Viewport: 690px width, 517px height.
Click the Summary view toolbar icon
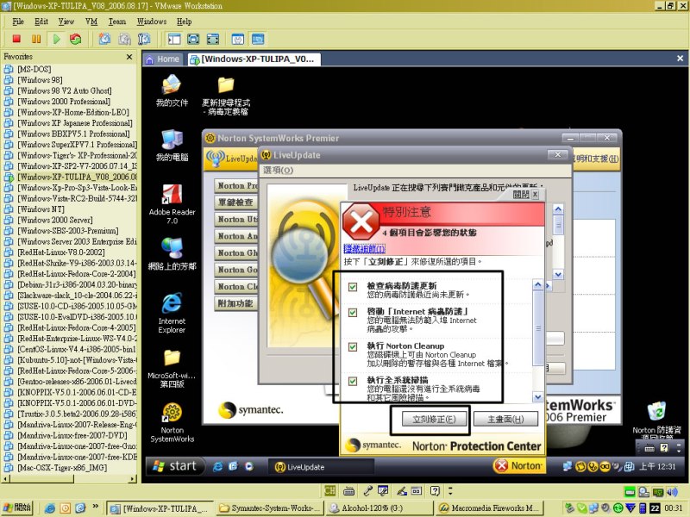tap(238, 39)
